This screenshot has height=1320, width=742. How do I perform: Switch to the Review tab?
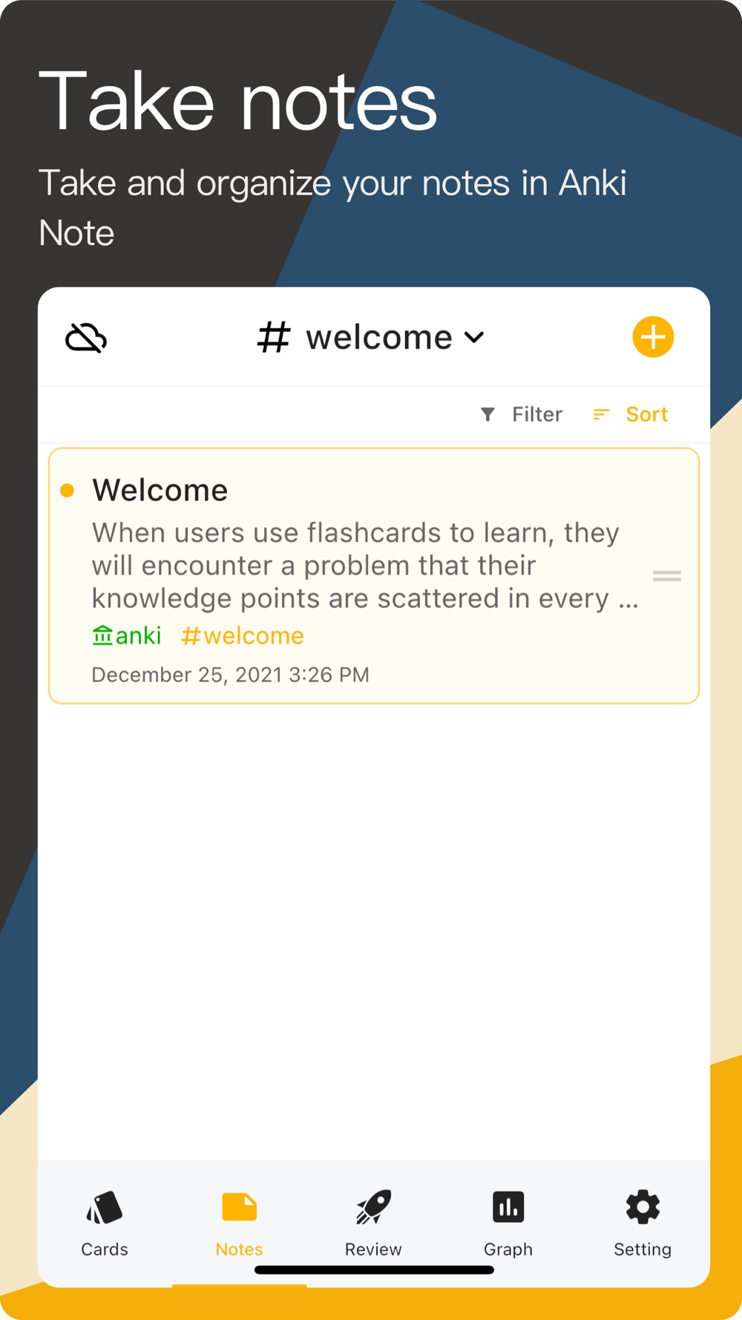(373, 1223)
